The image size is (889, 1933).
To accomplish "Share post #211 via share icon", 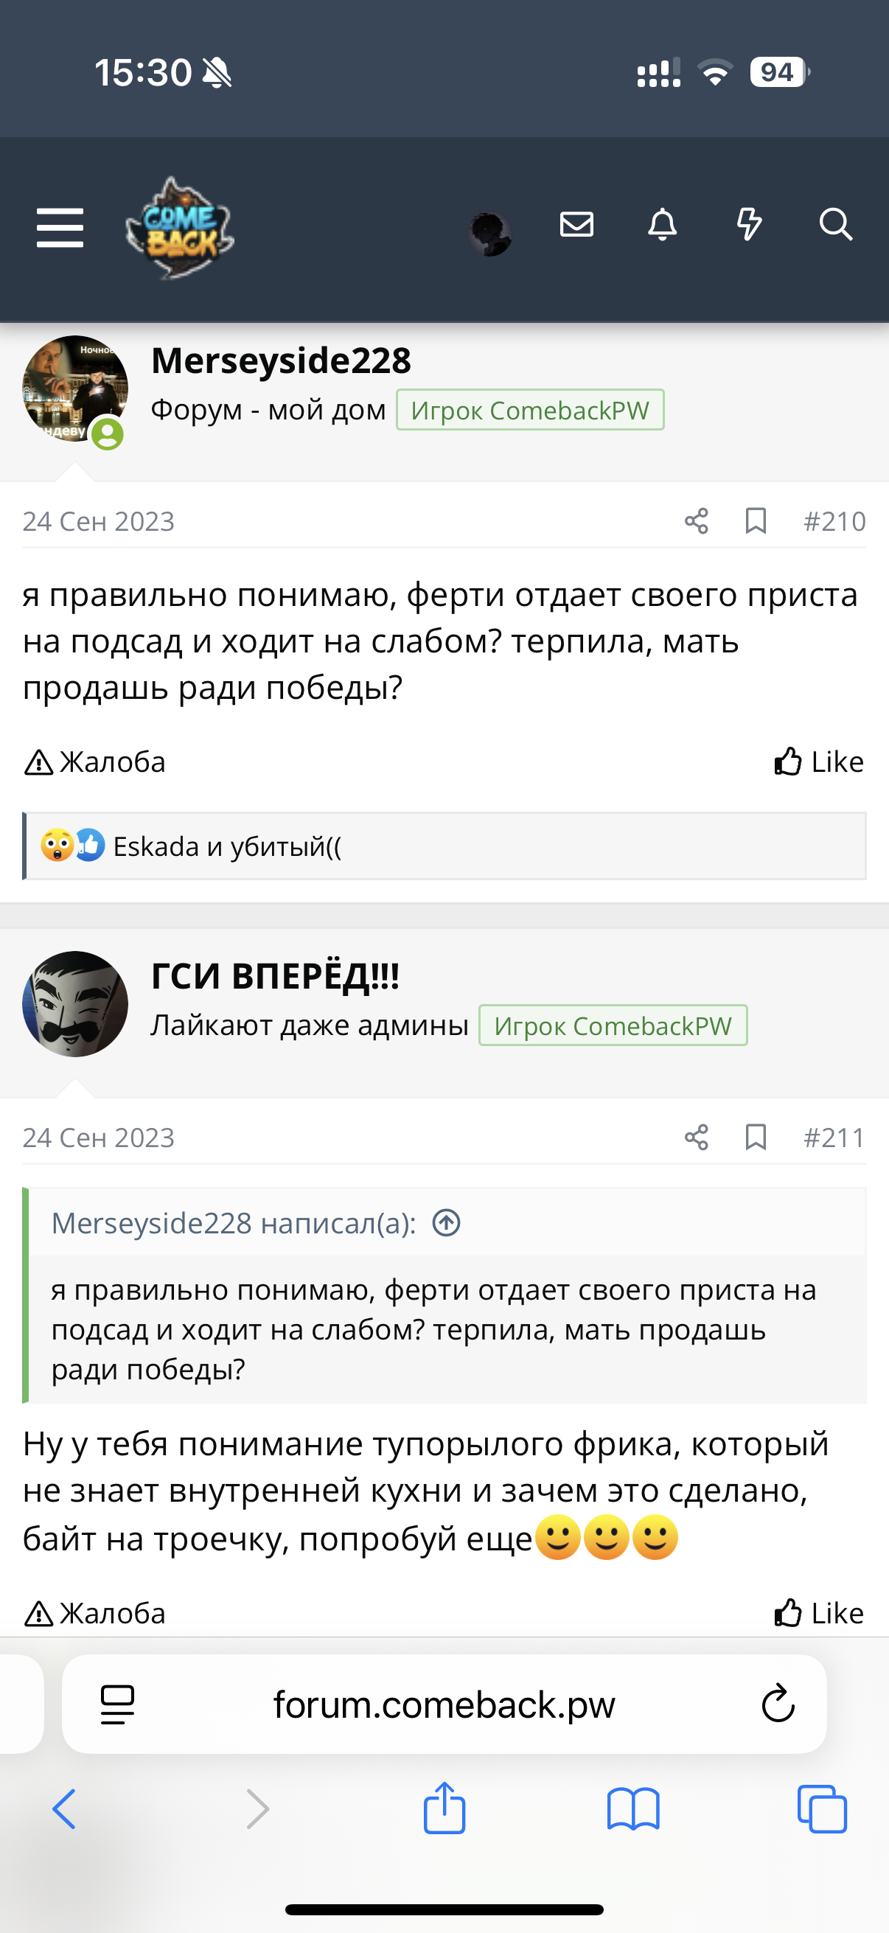I will 696,1138.
